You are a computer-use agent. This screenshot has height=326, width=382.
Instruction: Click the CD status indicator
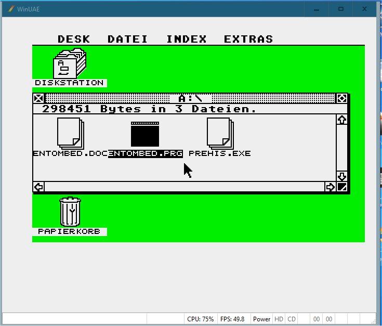pos(292,319)
